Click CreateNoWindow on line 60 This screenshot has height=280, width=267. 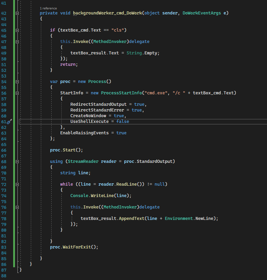pos(88,116)
